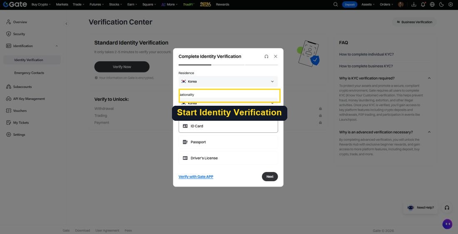Open the Fees footer link
The image size is (458, 234).
pos(128,231)
